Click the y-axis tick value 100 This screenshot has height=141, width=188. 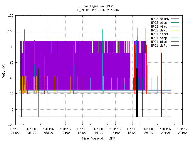point(11,31)
